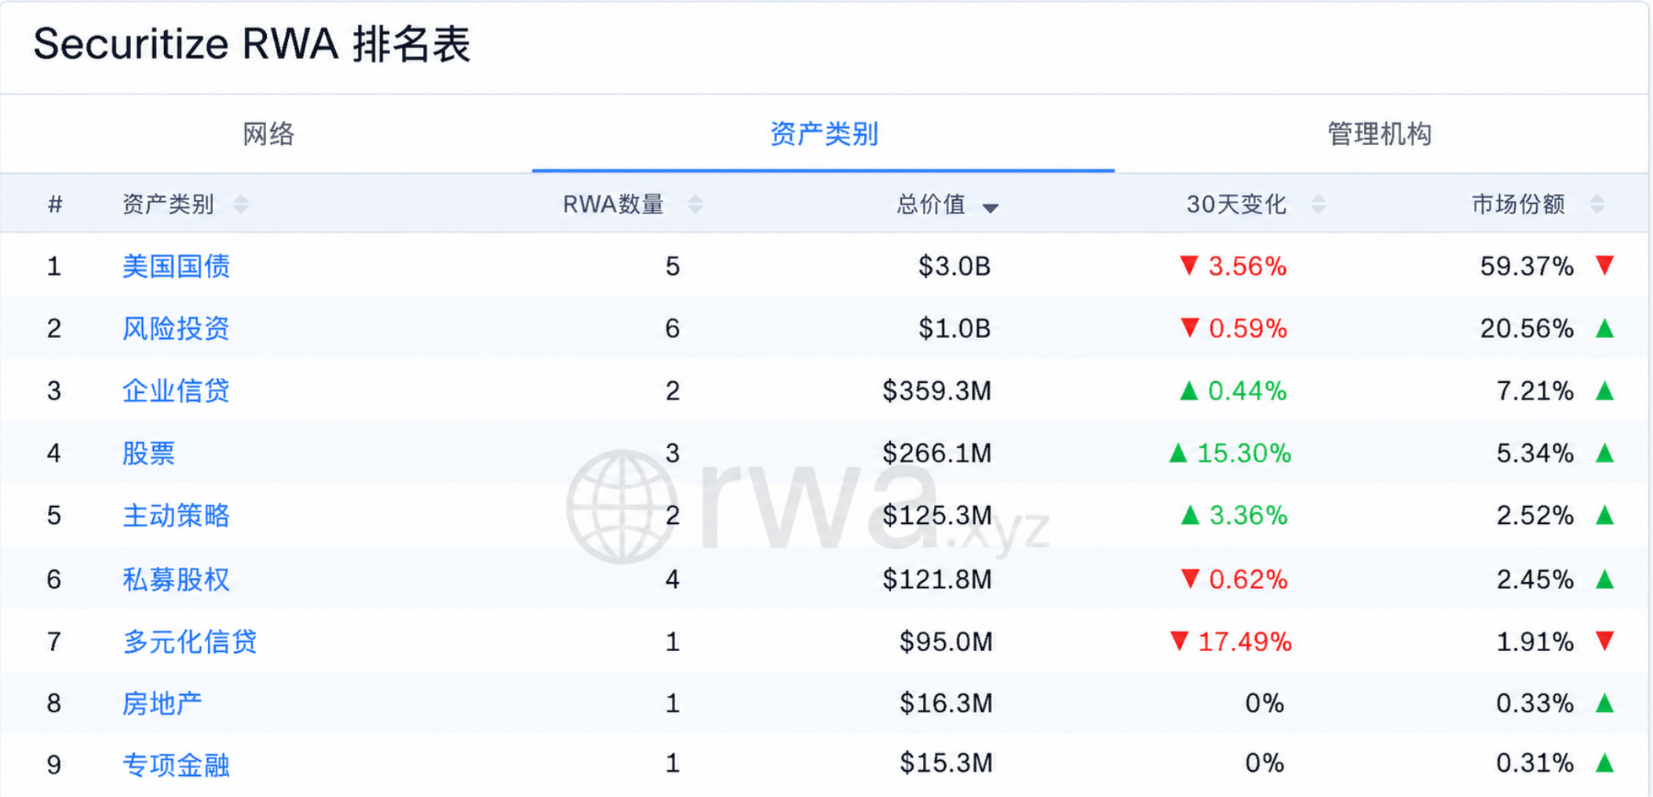Click the # column header
The height and width of the screenshot is (797, 1653).
pos(55,205)
